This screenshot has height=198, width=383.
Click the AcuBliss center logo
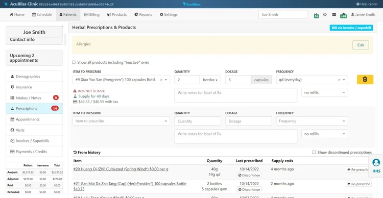pyautogui.click(x=192, y=4)
